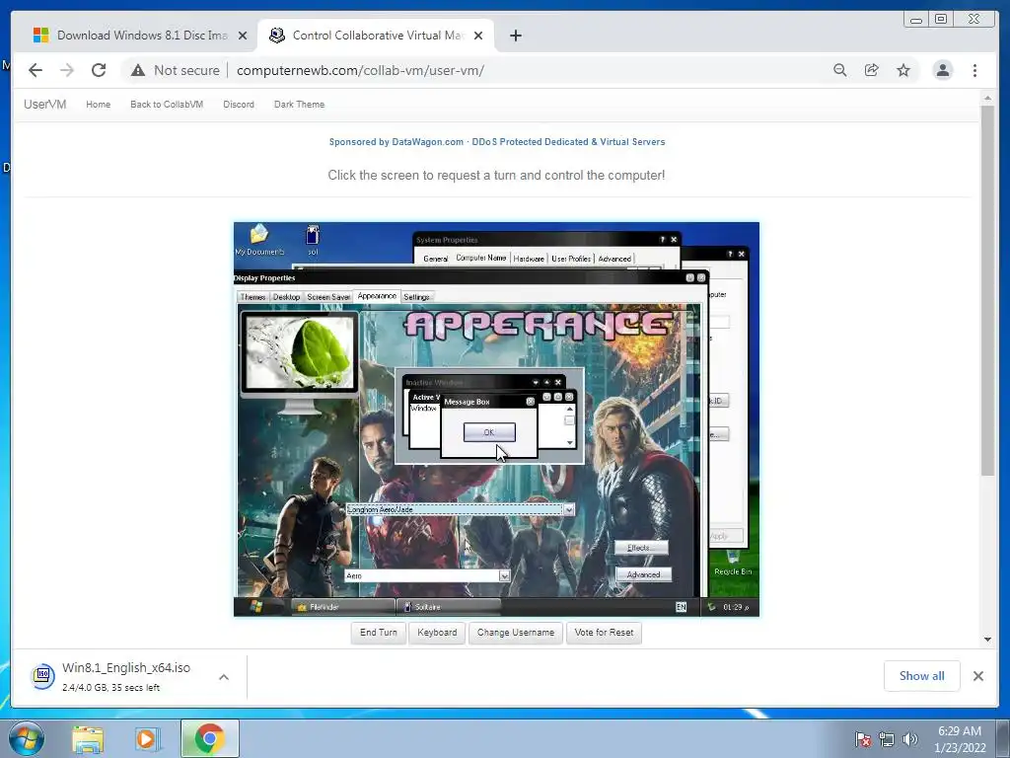This screenshot has height=758, width=1010.
Task: Open the Settings tab in Display Properties
Action: 417,297
